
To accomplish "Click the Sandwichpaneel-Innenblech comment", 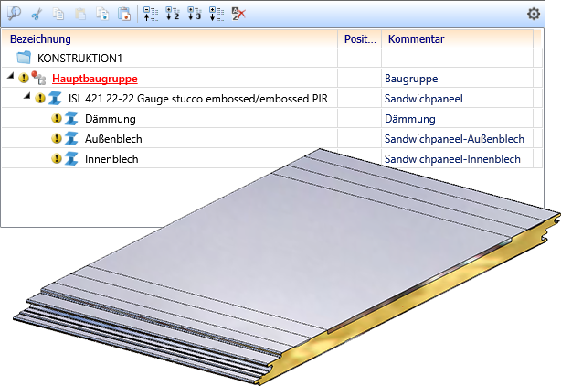I will (x=452, y=158).
